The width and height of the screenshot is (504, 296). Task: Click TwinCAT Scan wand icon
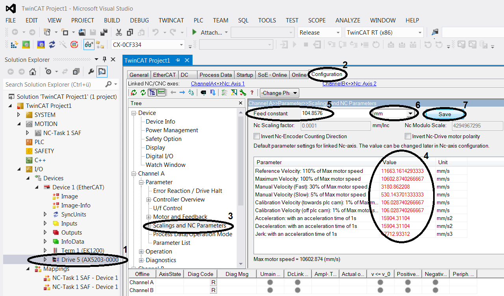(63, 45)
